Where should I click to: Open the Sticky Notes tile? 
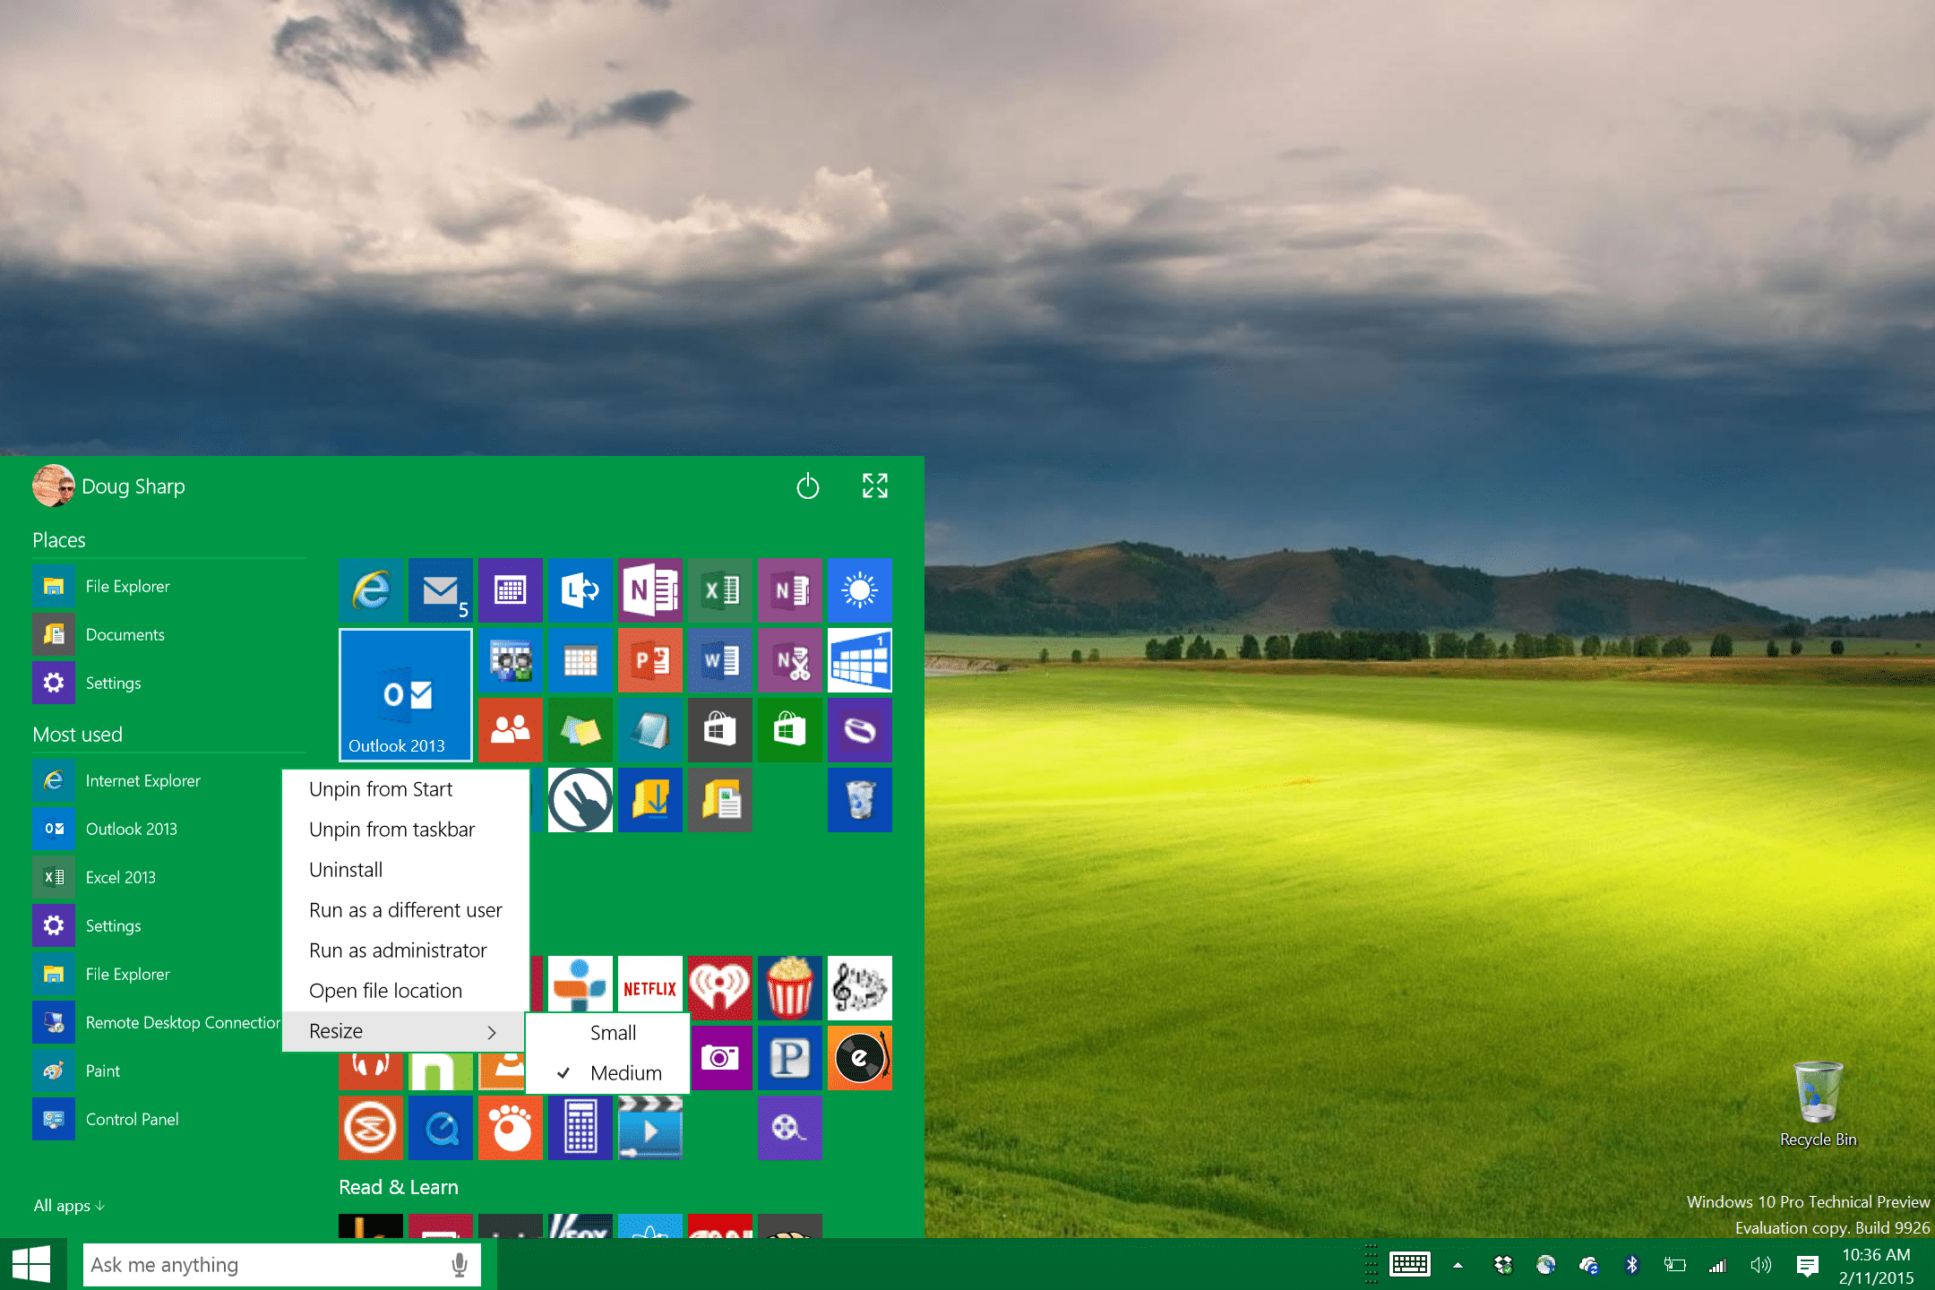[x=580, y=730]
